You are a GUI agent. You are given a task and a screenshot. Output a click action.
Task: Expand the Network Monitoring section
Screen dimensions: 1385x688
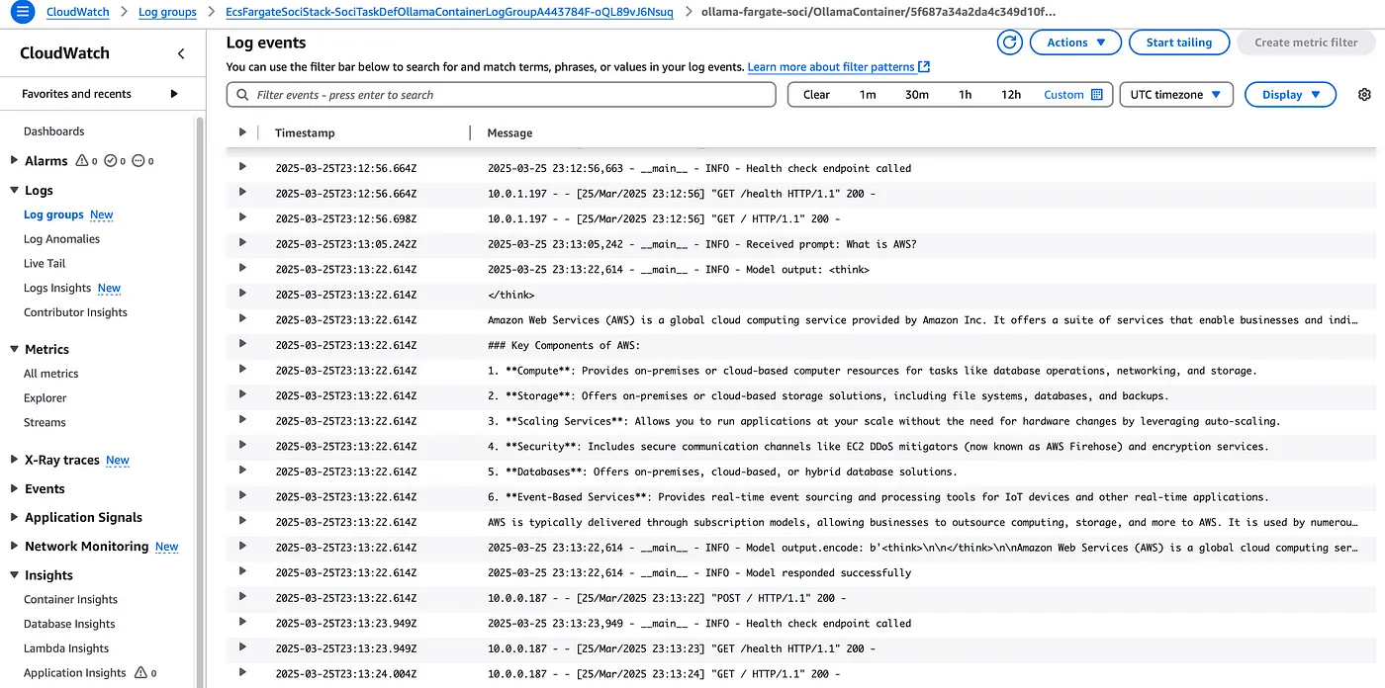pos(14,546)
